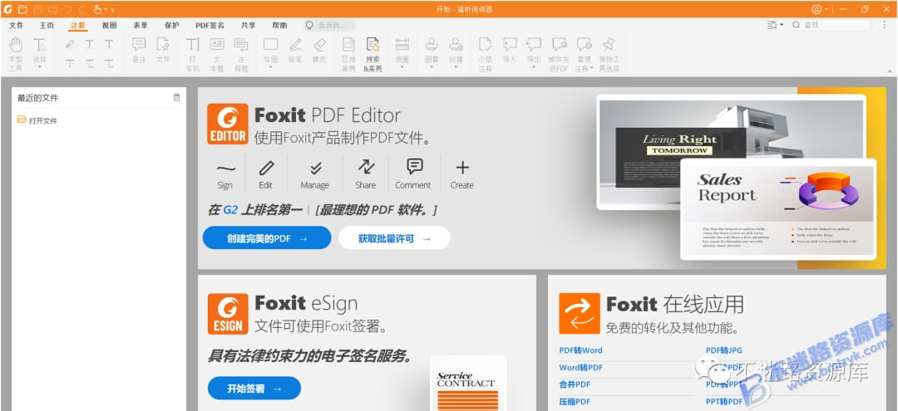Open the touch mode hand dropdown in title bar
The image size is (898, 411).
click(101, 9)
